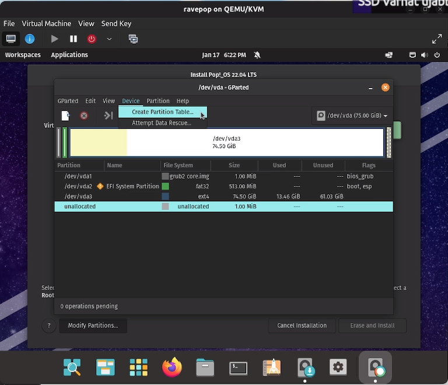Viewport: 448px width, 385px height.
Task: Click the Resize/Move toolbar icon
Action: (x=108, y=116)
